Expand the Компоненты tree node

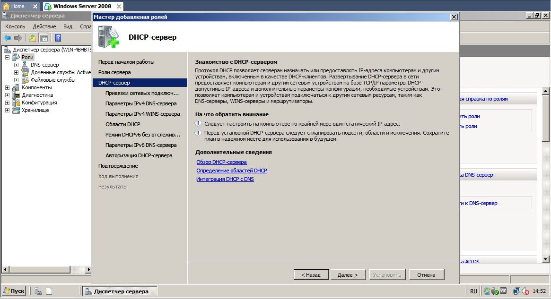(x=7, y=87)
